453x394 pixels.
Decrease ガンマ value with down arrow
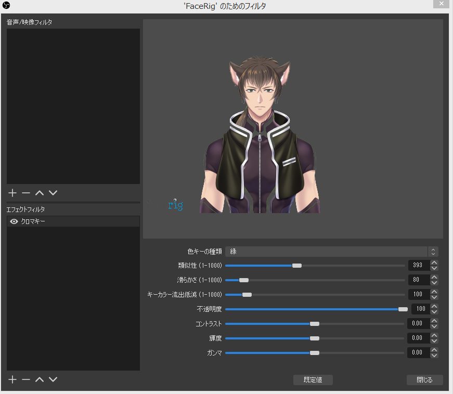click(x=434, y=356)
